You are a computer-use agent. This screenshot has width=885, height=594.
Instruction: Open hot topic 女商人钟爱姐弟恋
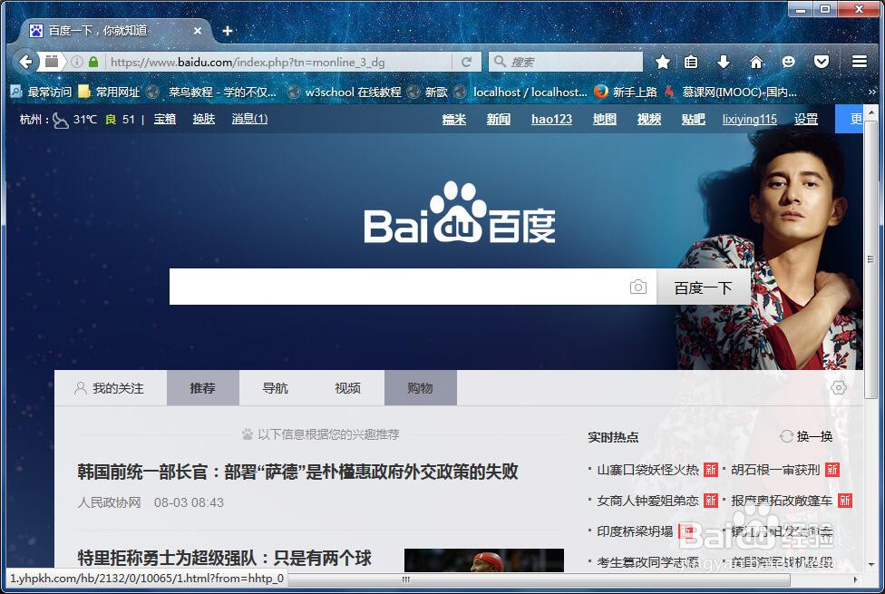[x=648, y=501]
